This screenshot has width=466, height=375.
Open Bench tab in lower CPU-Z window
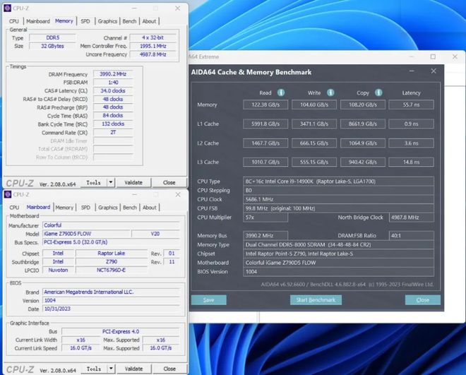[x=130, y=208]
